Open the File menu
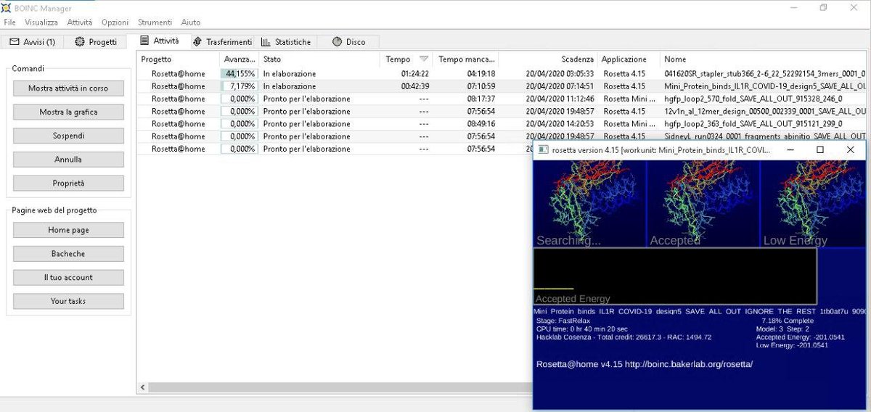The height and width of the screenshot is (412, 871). click(9, 22)
